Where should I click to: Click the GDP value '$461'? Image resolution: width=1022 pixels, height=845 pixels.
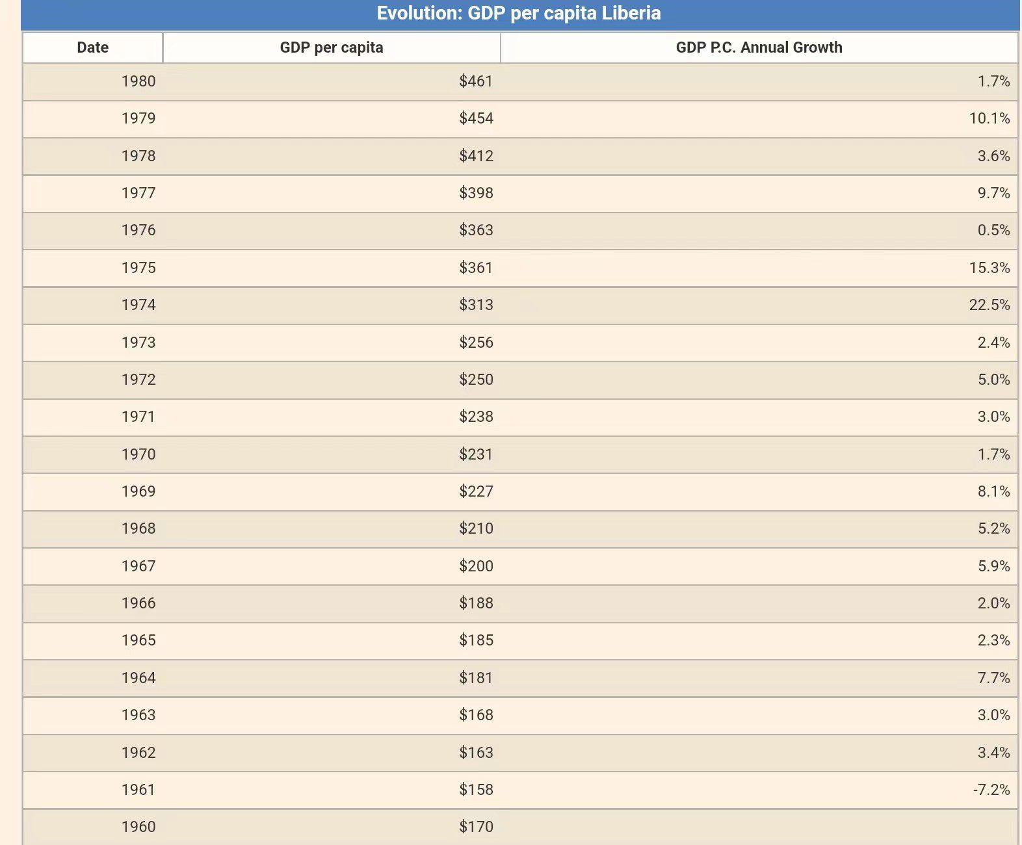tap(476, 81)
